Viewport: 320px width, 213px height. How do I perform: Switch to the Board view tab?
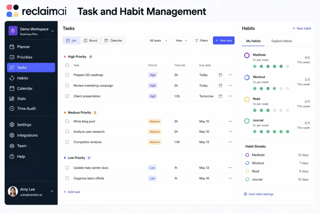pyautogui.click(x=90, y=41)
